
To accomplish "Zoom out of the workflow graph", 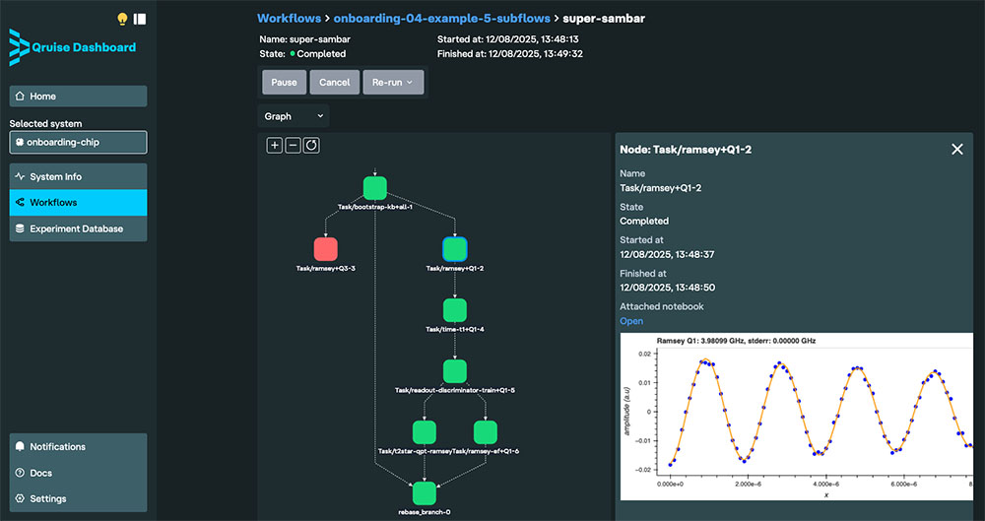I will (293, 146).
